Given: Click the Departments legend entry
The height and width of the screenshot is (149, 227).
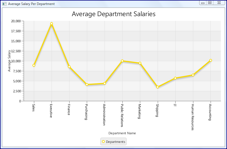Looking at the screenshot, I should tap(113, 141).
